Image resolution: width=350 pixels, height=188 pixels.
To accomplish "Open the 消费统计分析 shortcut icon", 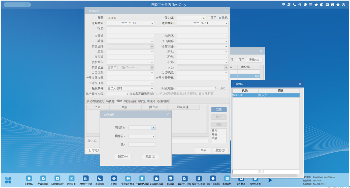I will (x=85, y=178).
